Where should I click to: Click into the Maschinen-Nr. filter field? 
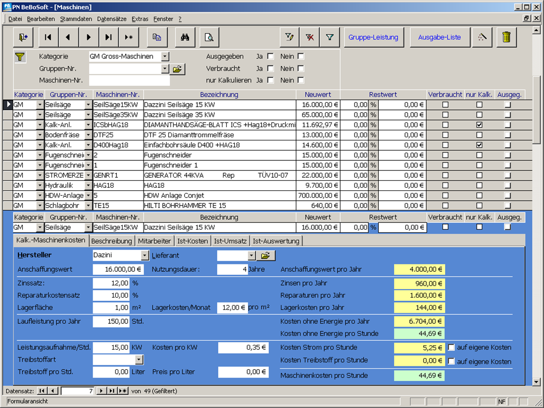pyautogui.click(x=129, y=80)
